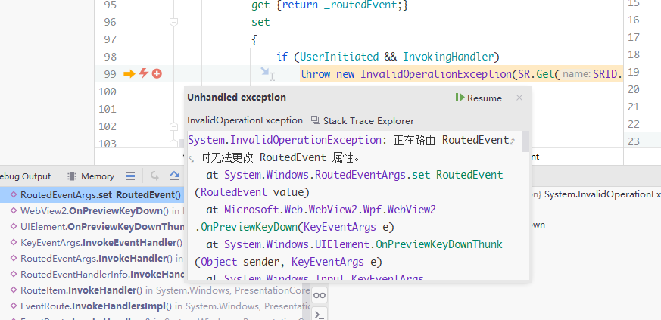The image size is (661, 320).
Task: Click '(Object sender, KeyEventArgs e)' in popup trace
Action: [288, 262]
